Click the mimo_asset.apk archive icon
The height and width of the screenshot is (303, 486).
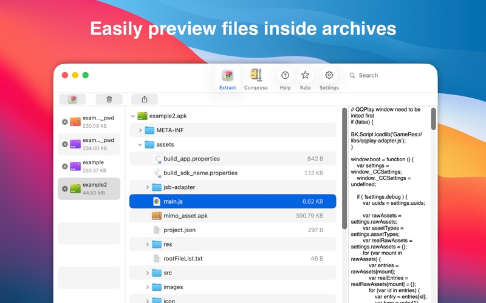[157, 216]
